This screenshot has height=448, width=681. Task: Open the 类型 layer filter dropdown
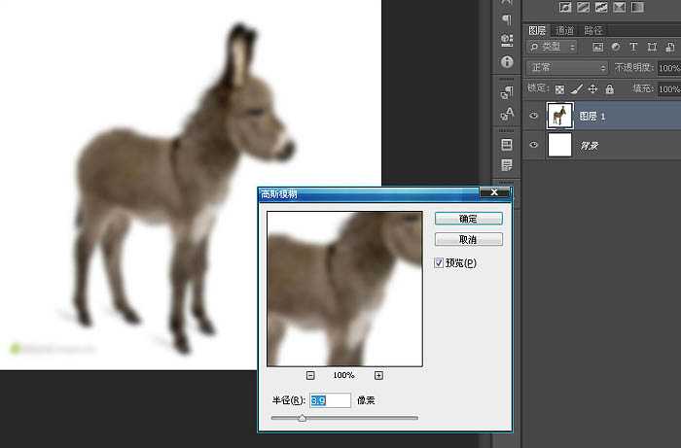pyautogui.click(x=552, y=47)
